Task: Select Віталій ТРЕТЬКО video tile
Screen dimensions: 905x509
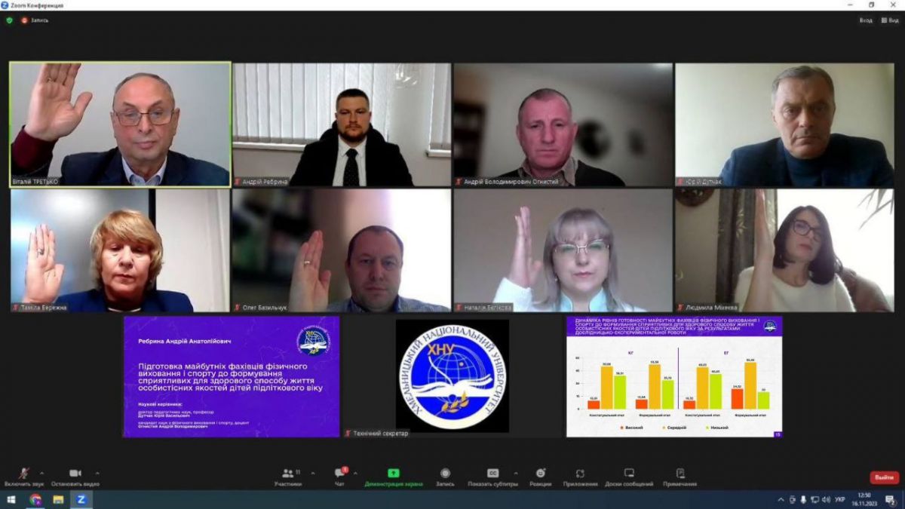Action: pyautogui.click(x=121, y=124)
